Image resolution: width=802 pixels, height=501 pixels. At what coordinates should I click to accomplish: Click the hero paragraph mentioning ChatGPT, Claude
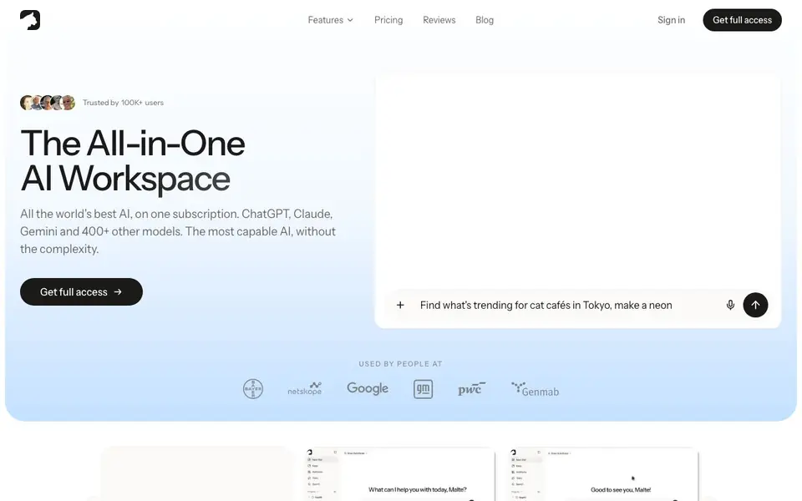tap(178, 231)
